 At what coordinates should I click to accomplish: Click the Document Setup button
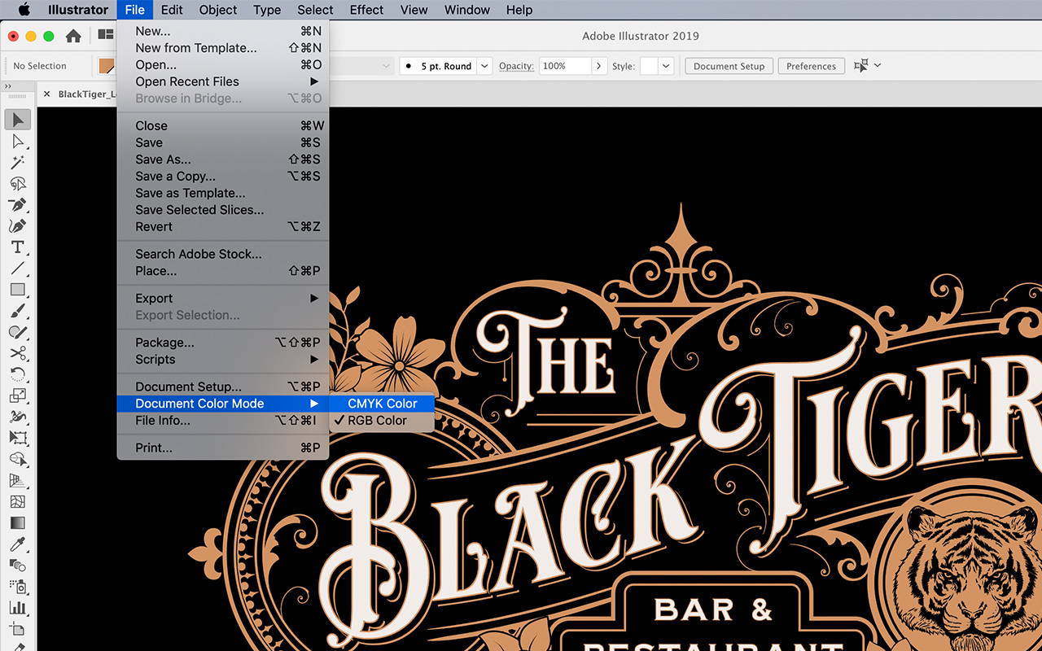tap(729, 66)
